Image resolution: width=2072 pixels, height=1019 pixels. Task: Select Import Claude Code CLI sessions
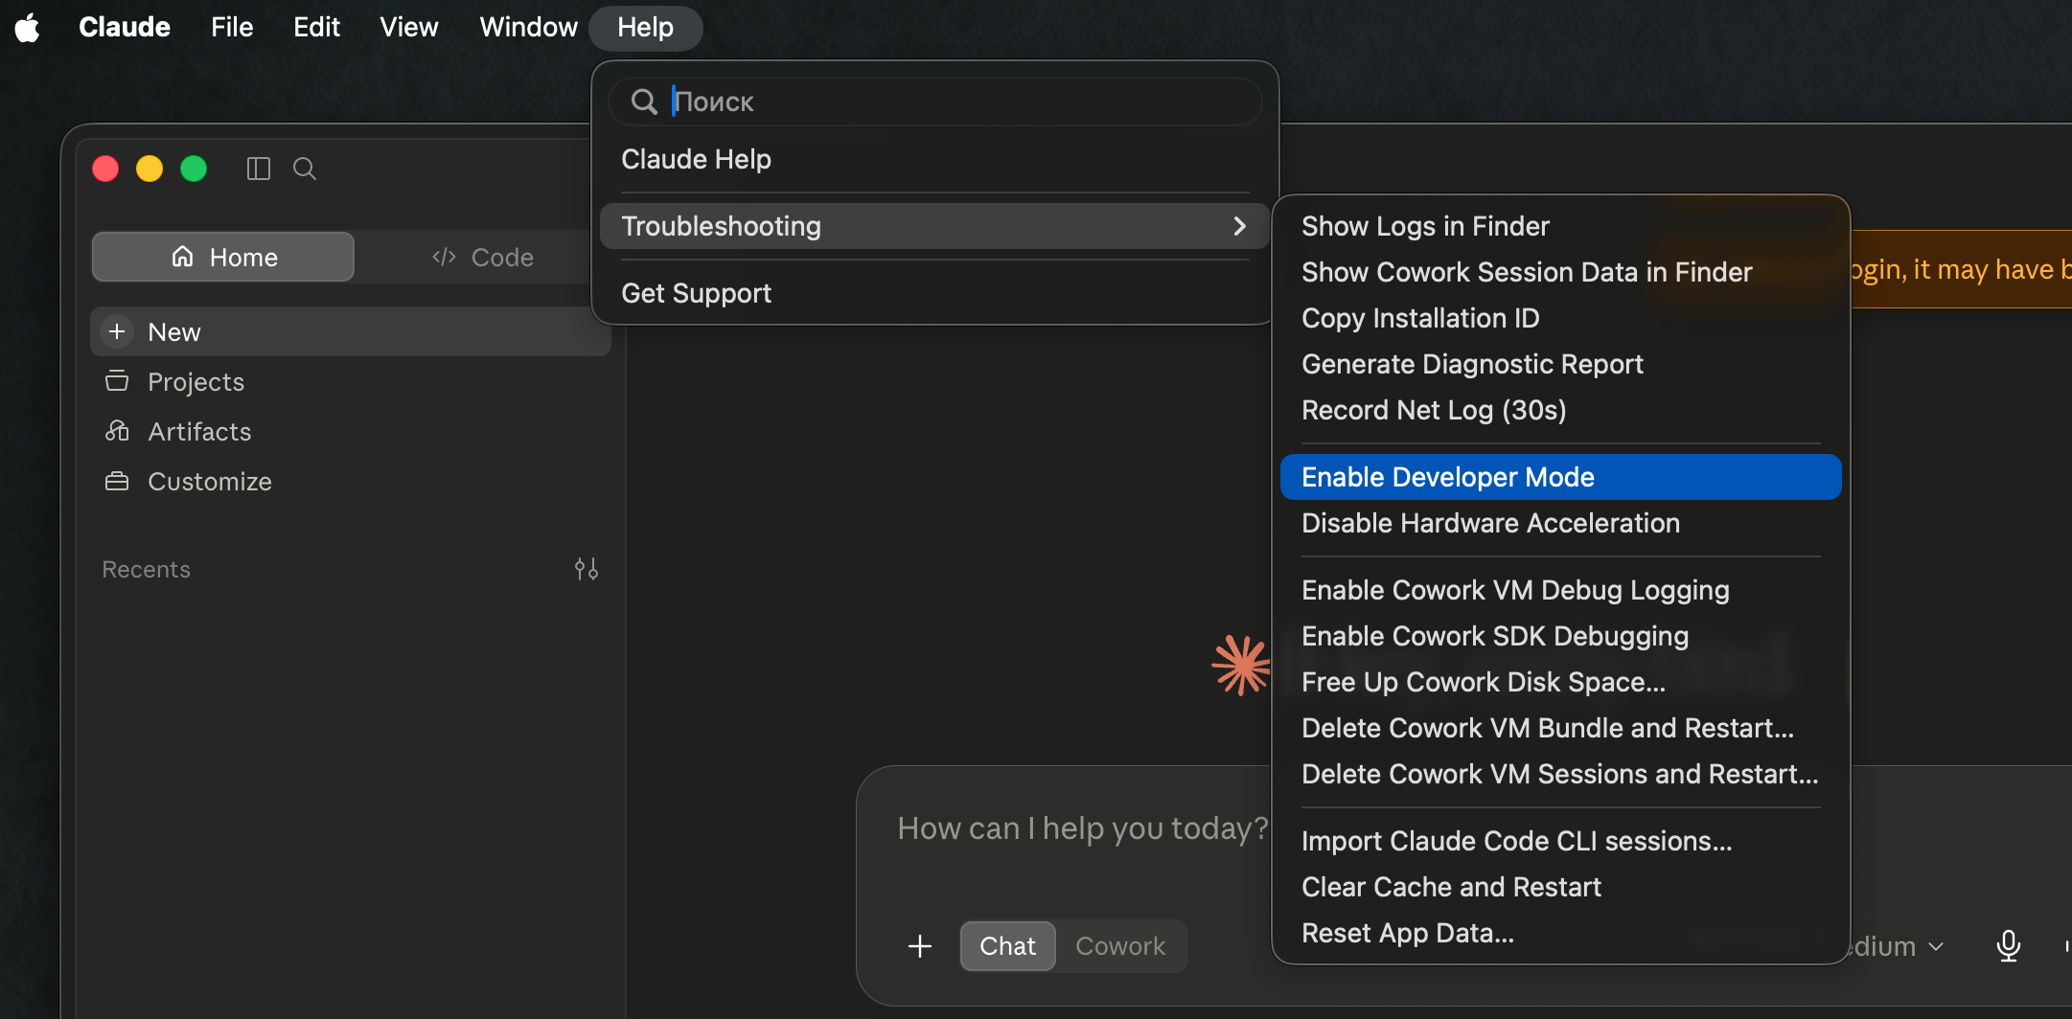pyautogui.click(x=1560, y=841)
